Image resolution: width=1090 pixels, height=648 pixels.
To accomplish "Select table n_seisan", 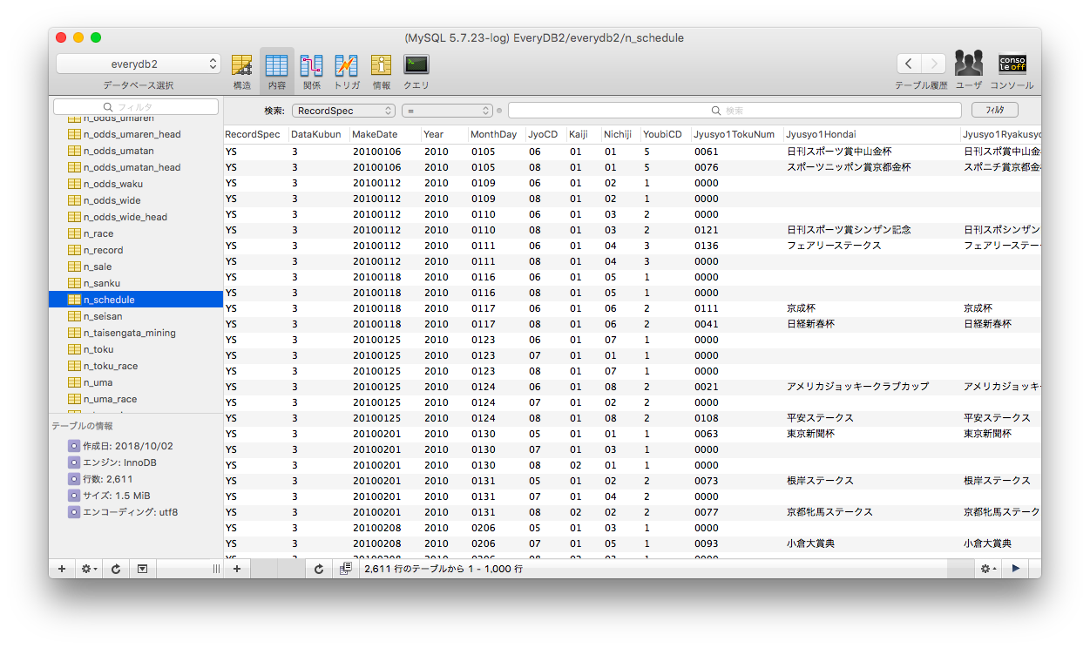I will click(136, 316).
